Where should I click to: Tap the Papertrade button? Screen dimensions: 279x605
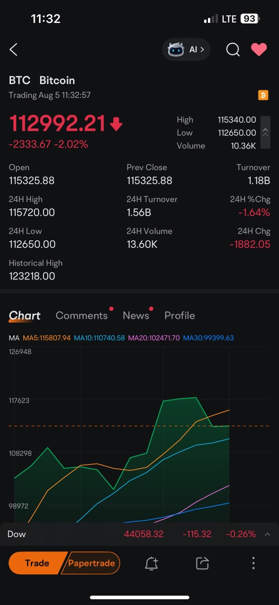tap(91, 563)
